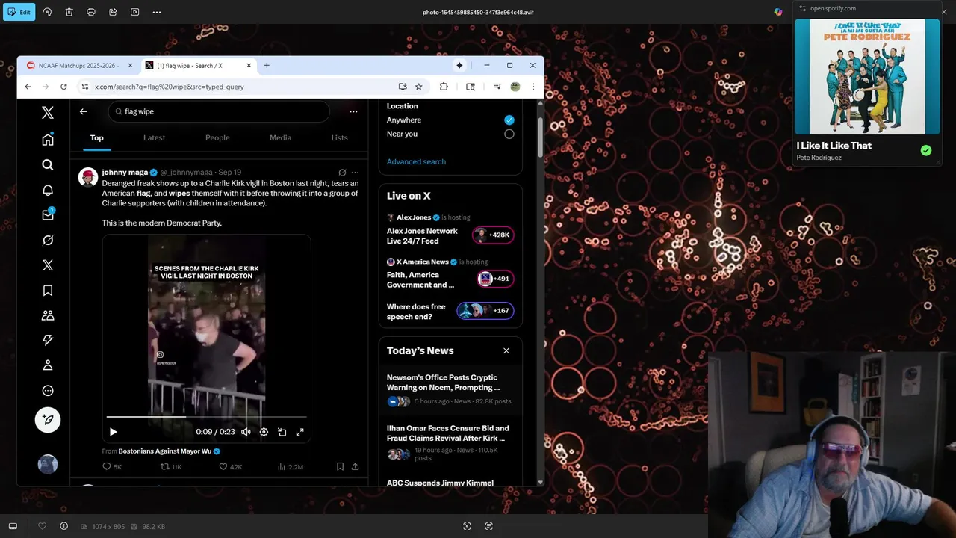The image size is (956, 538).
Task: Click the scan text icon in Photos status bar
Action: [489, 526]
